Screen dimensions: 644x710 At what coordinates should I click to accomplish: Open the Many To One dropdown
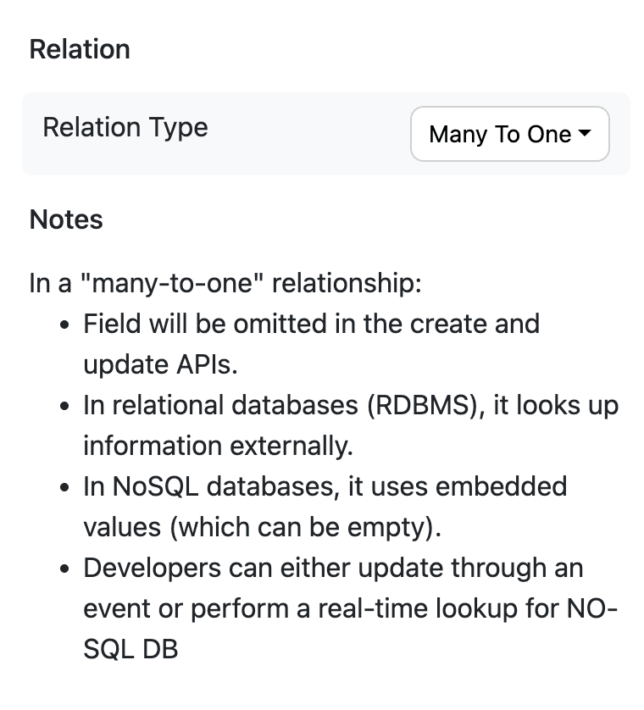click(x=509, y=134)
